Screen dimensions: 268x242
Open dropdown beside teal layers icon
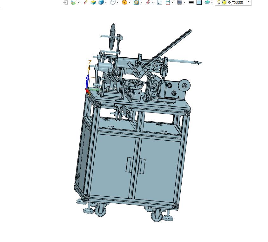(212, 3)
